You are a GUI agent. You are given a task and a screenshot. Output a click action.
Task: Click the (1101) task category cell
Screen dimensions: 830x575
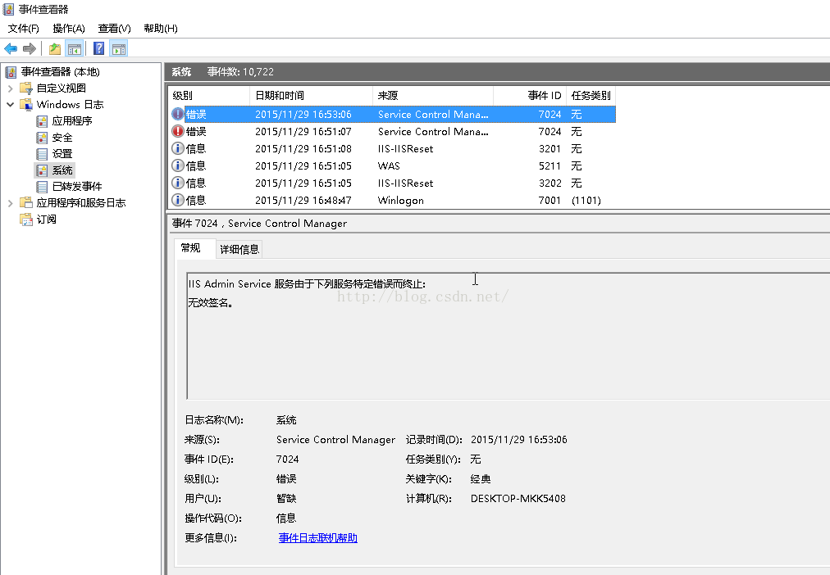[x=586, y=201]
